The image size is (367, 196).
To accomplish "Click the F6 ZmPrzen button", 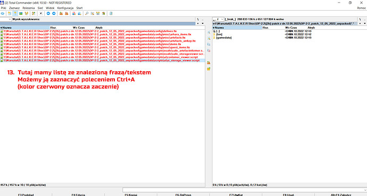I will pos(183,194).
